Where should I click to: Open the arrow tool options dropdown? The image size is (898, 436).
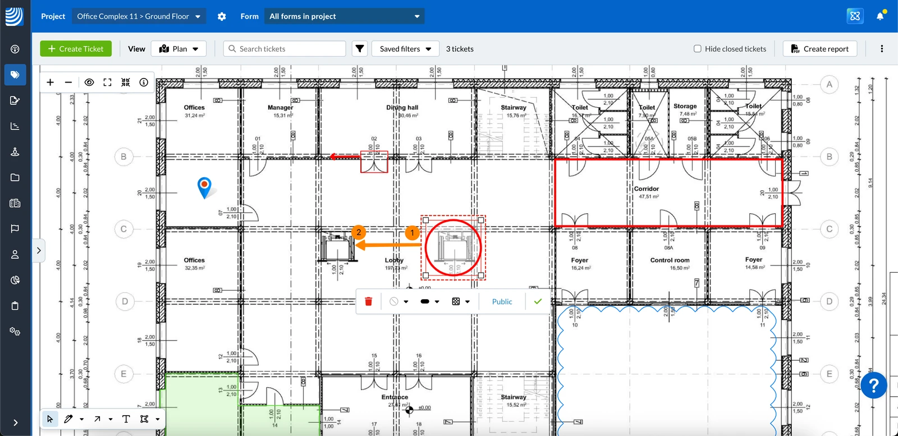[111, 419]
